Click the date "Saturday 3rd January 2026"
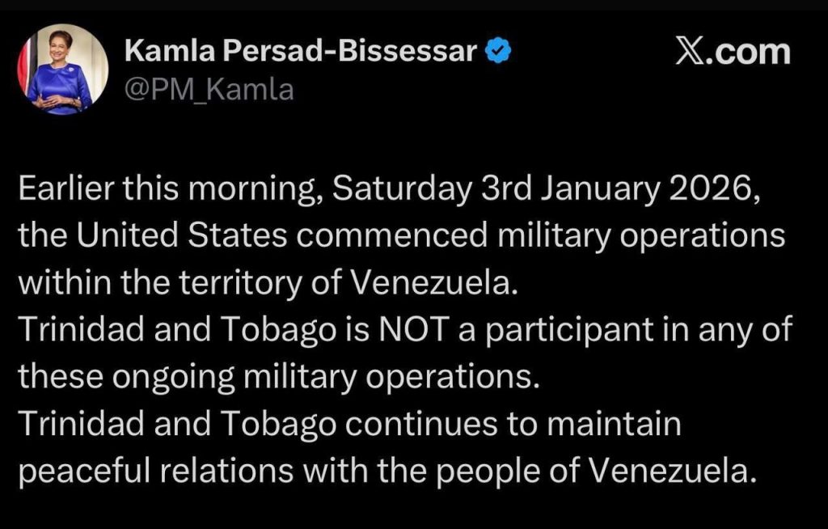 pyautogui.click(x=546, y=193)
